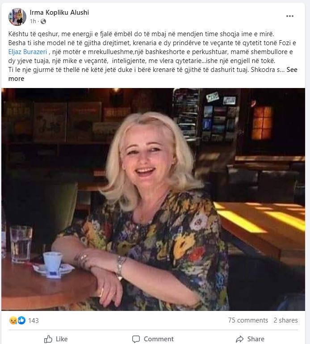Open the photo of the blonde woman
This screenshot has width=310, height=344.
click(x=153, y=199)
